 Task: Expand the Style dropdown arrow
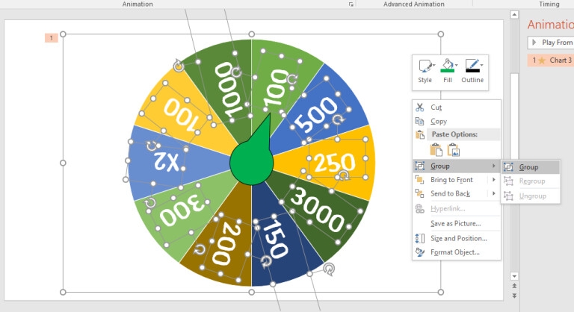[x=433, y=66]
